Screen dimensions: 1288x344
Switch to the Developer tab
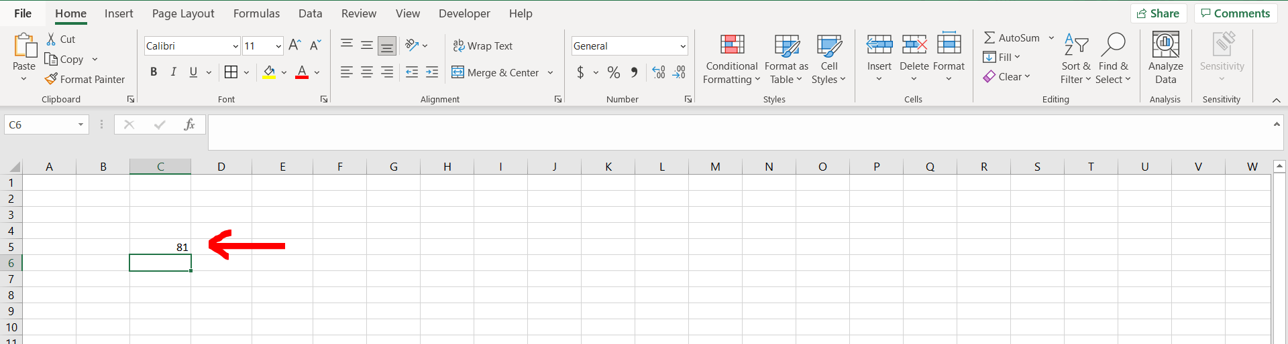[x=464, y=13]
